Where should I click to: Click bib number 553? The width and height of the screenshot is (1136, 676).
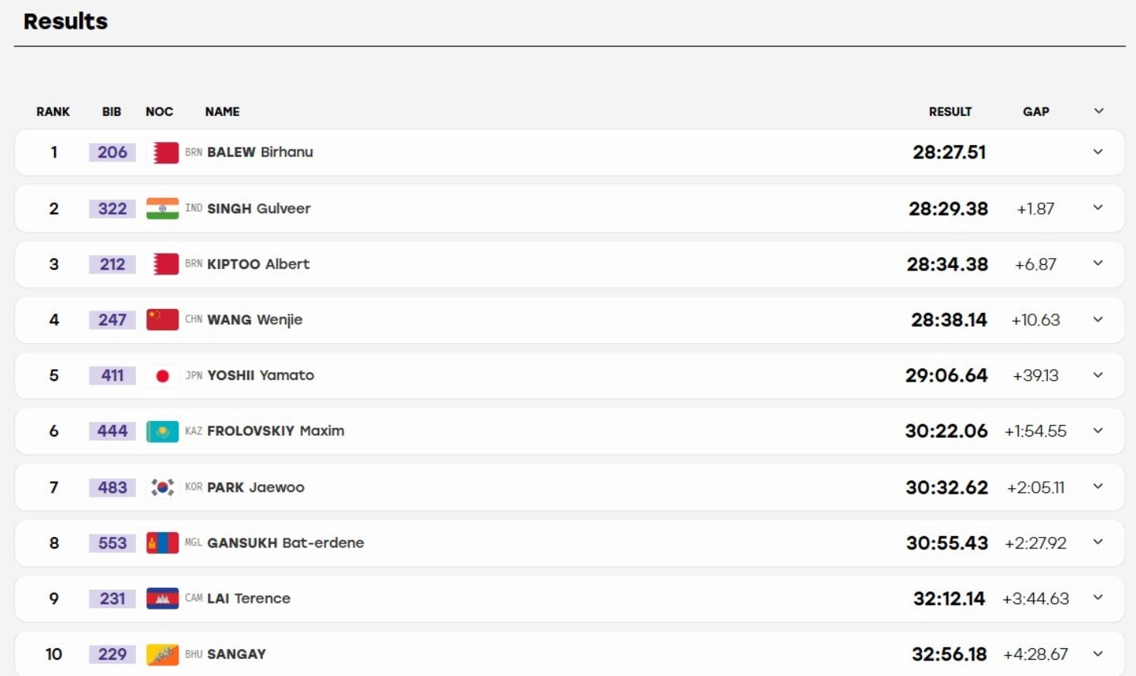tap(112, 543)
